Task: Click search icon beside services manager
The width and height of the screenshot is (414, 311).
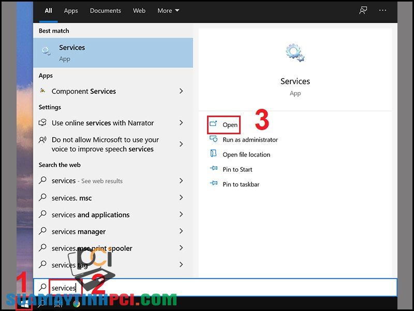Action: (42, 231)
